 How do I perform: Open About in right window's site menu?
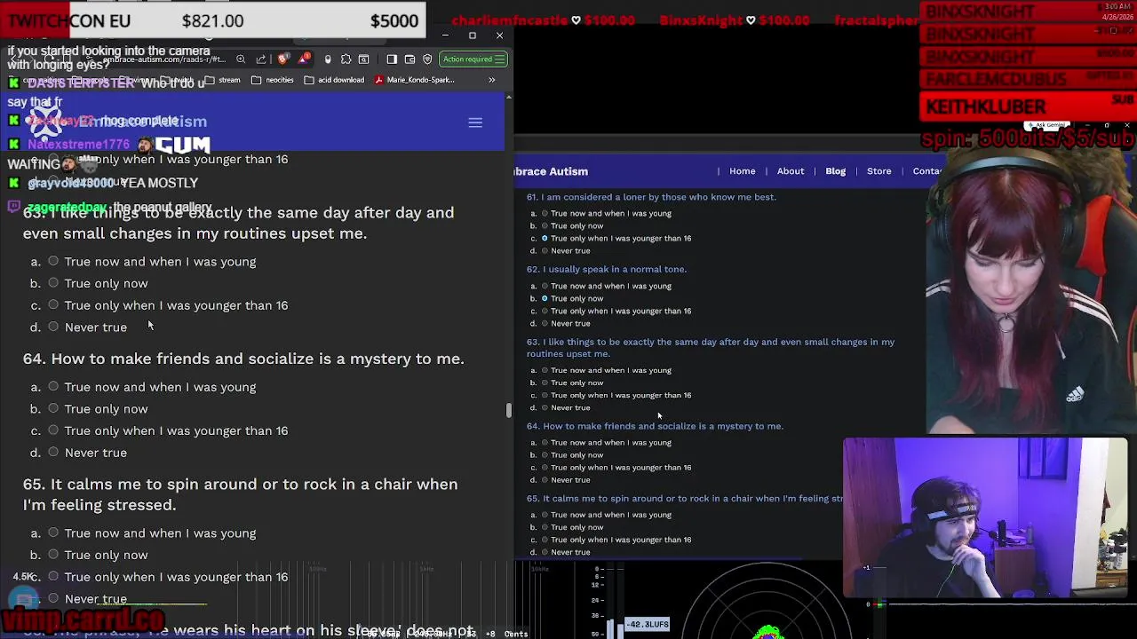[x=791, y=171]
